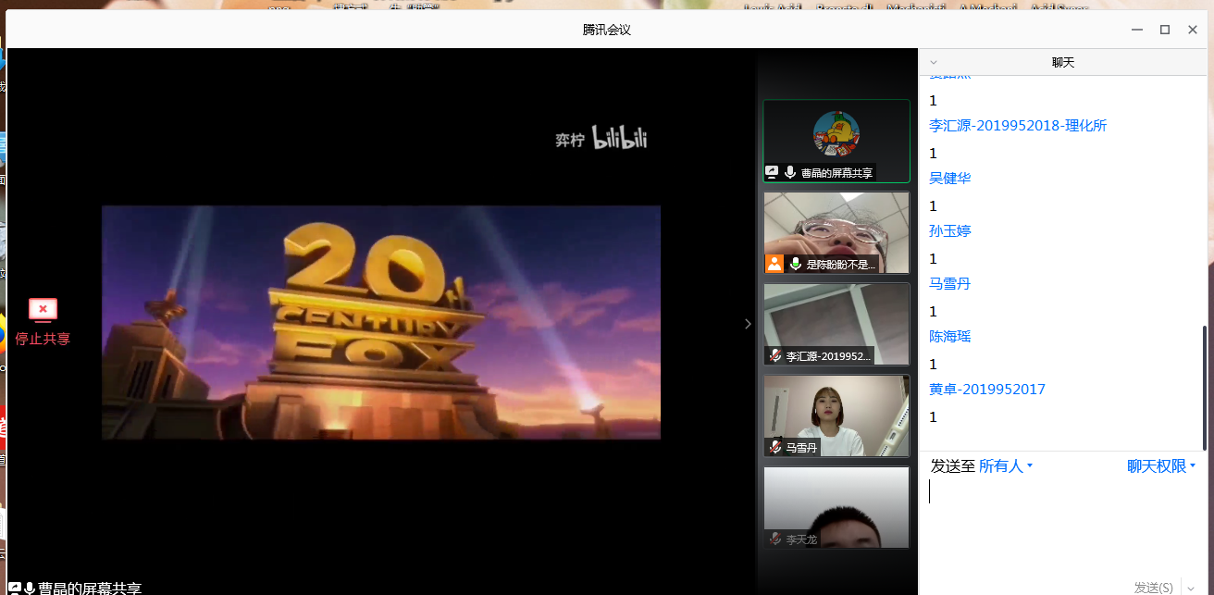Image resolution: width=1214 pixels, height=595 pixels.
Task: Collapse the chat panel chevron at top
Action: (933, 63)
